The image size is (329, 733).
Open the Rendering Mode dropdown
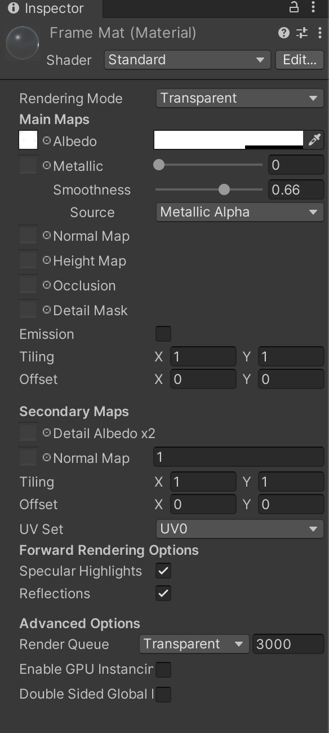(x=239, y=98)
